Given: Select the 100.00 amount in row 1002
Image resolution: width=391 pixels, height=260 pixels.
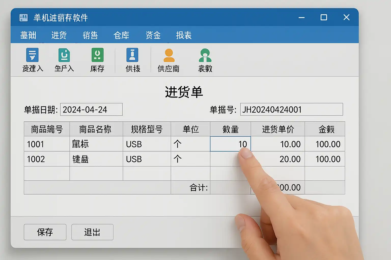Looking at the screenshot, I should click(325, 159).
